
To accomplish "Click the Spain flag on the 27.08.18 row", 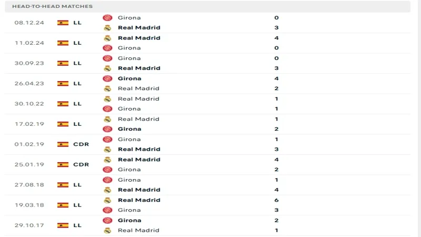I will click(63, 185).
